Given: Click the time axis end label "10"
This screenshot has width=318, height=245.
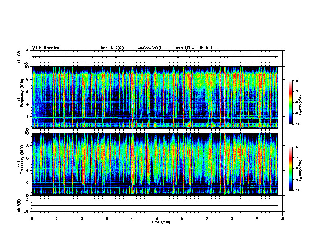Looking at the screenshot, I should [282, 219].
